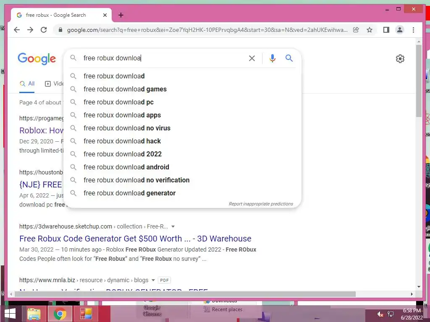The height and width of the screenshot is (322, 430).
Task: Switch to the Videos results tab
Action: click(54, 84)
